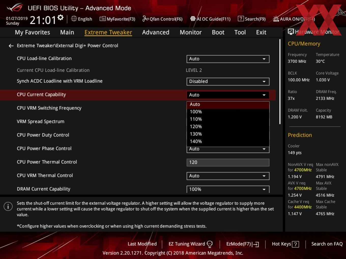Click the settings list scrollbar
The height and width of the screenshot is (259, 346).
click(x=280, y=81)
